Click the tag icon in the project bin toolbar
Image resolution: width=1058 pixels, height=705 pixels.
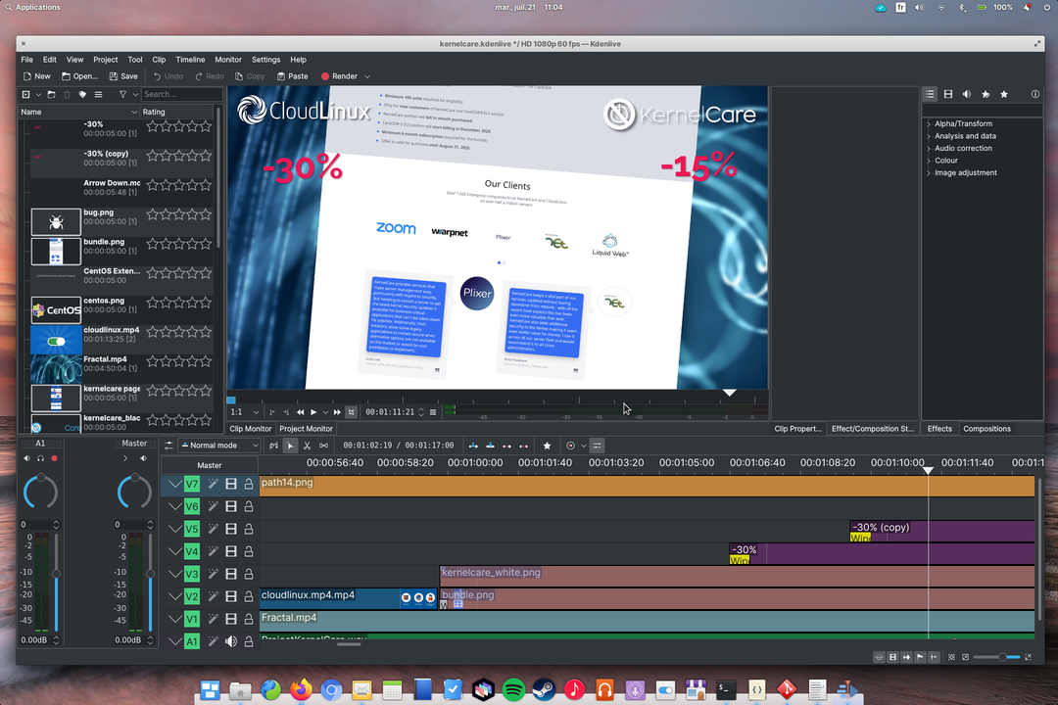(x=82, y=94)
